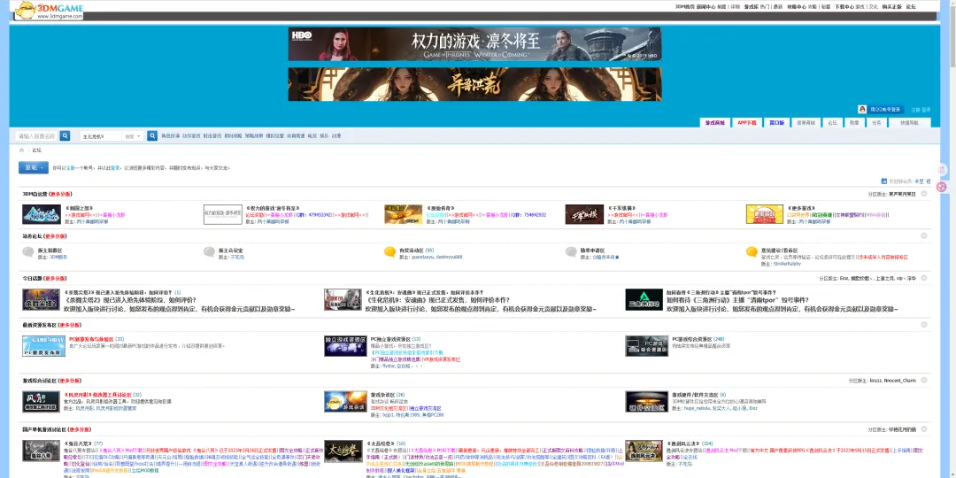956x478 pixels.
Task: Click upper floating sidebar icon at right edge
Action: (941, 169)
